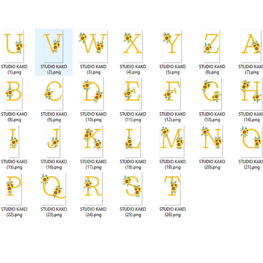Viewport: 263px width, 263px height.
Task: Click file name STUDIO KAKO (24).png
Action: click(93, 212)
